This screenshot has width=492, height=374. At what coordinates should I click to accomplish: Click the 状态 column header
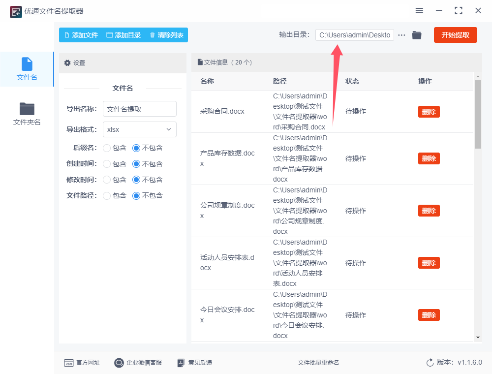click(x=352, y=81)
